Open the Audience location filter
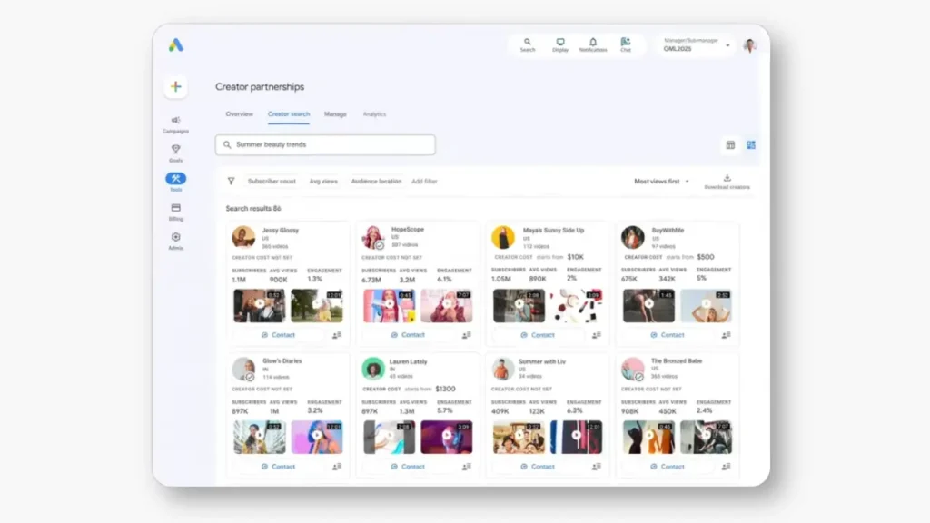The height and width of the screenshot is (523, 930). coord(376,182)
